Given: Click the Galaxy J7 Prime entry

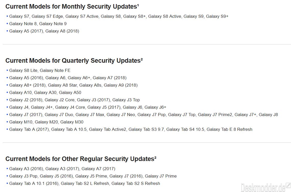Looking at the screenshot, I should [161, 176].
